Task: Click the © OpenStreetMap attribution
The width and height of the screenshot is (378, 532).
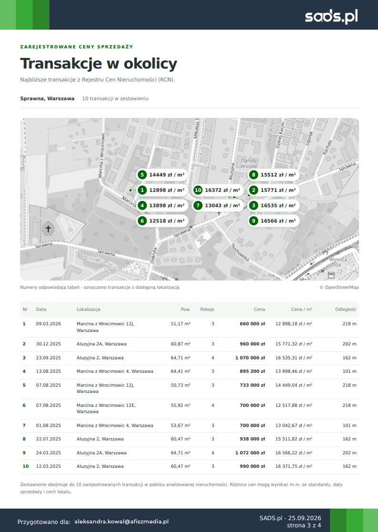Action: point(339,287)
